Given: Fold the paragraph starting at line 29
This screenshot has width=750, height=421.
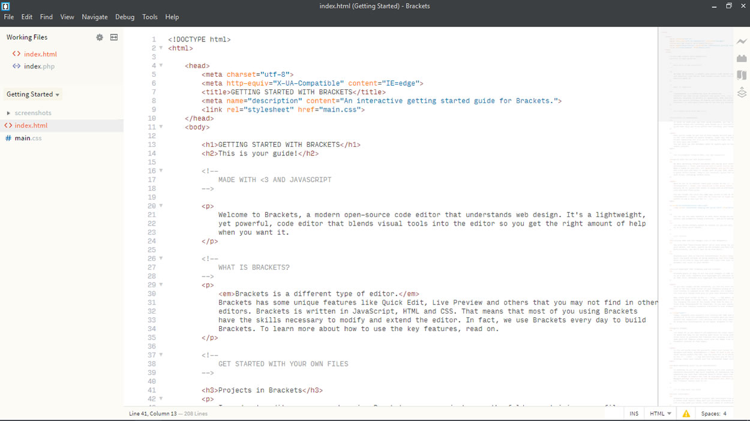Looking at the screenshot, I should [x=161, y=285].
